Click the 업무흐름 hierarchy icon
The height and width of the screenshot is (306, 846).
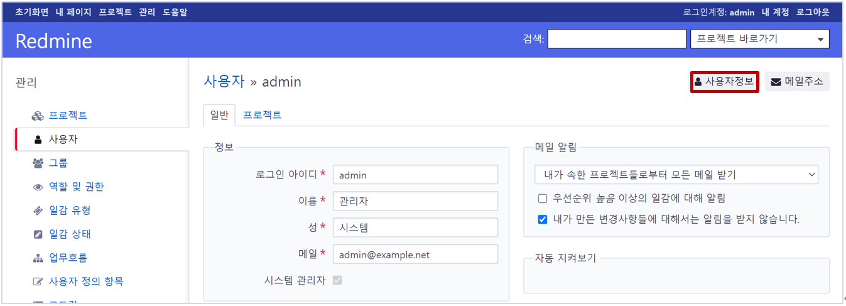click(38, 258)
